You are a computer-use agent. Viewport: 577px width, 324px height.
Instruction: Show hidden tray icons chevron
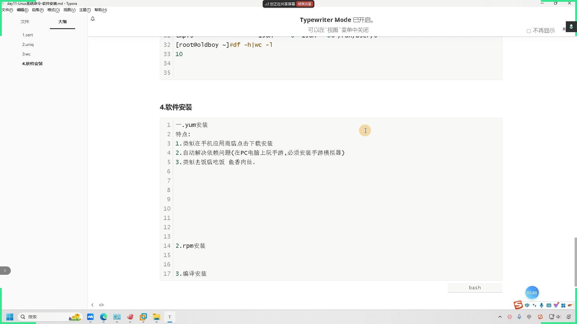500,317
